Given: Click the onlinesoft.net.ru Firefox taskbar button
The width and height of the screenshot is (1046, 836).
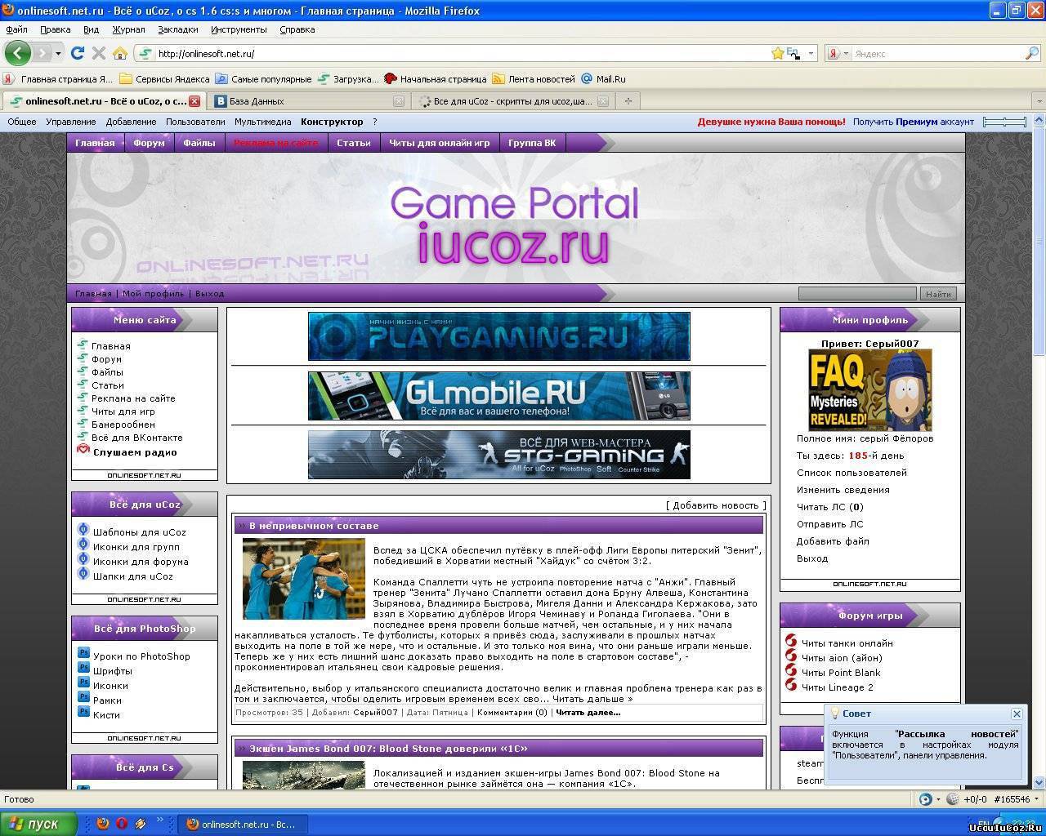Looking at the screenshot, I should pos(242,825).
